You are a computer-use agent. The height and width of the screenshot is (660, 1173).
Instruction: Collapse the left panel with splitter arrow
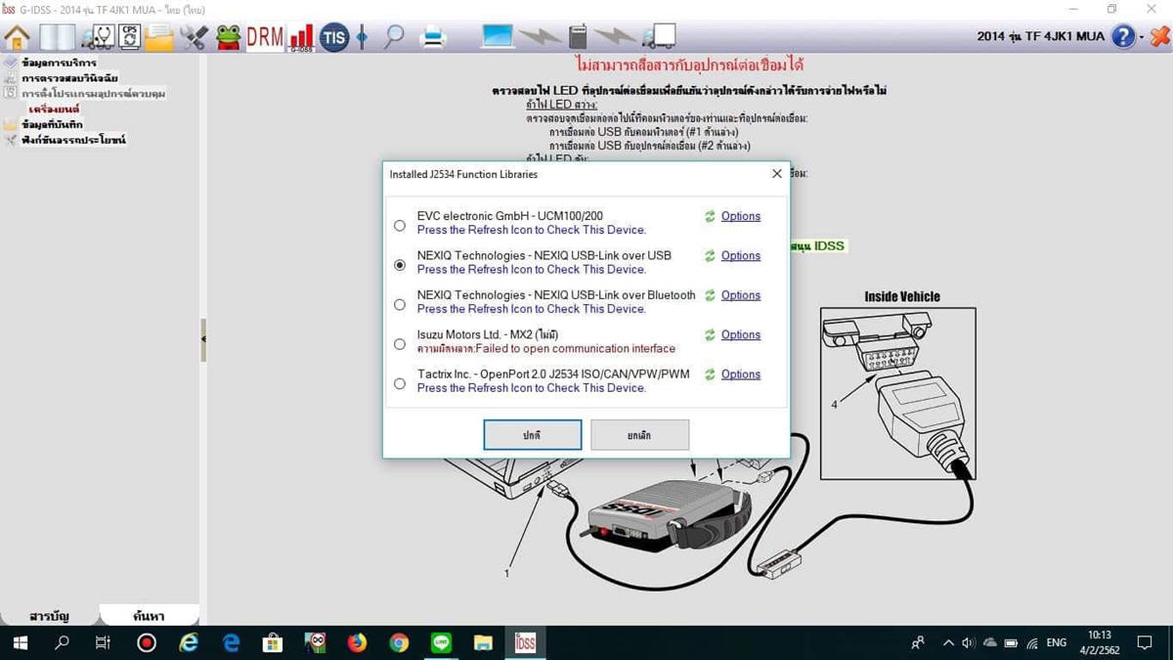coord(203,339)
